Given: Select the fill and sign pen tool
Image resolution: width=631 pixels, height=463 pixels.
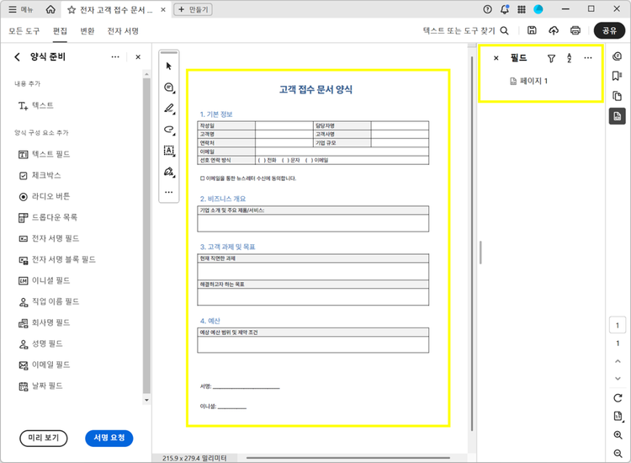Looking at the screenshot, I should pyautogui.click(x=169, y=172).
